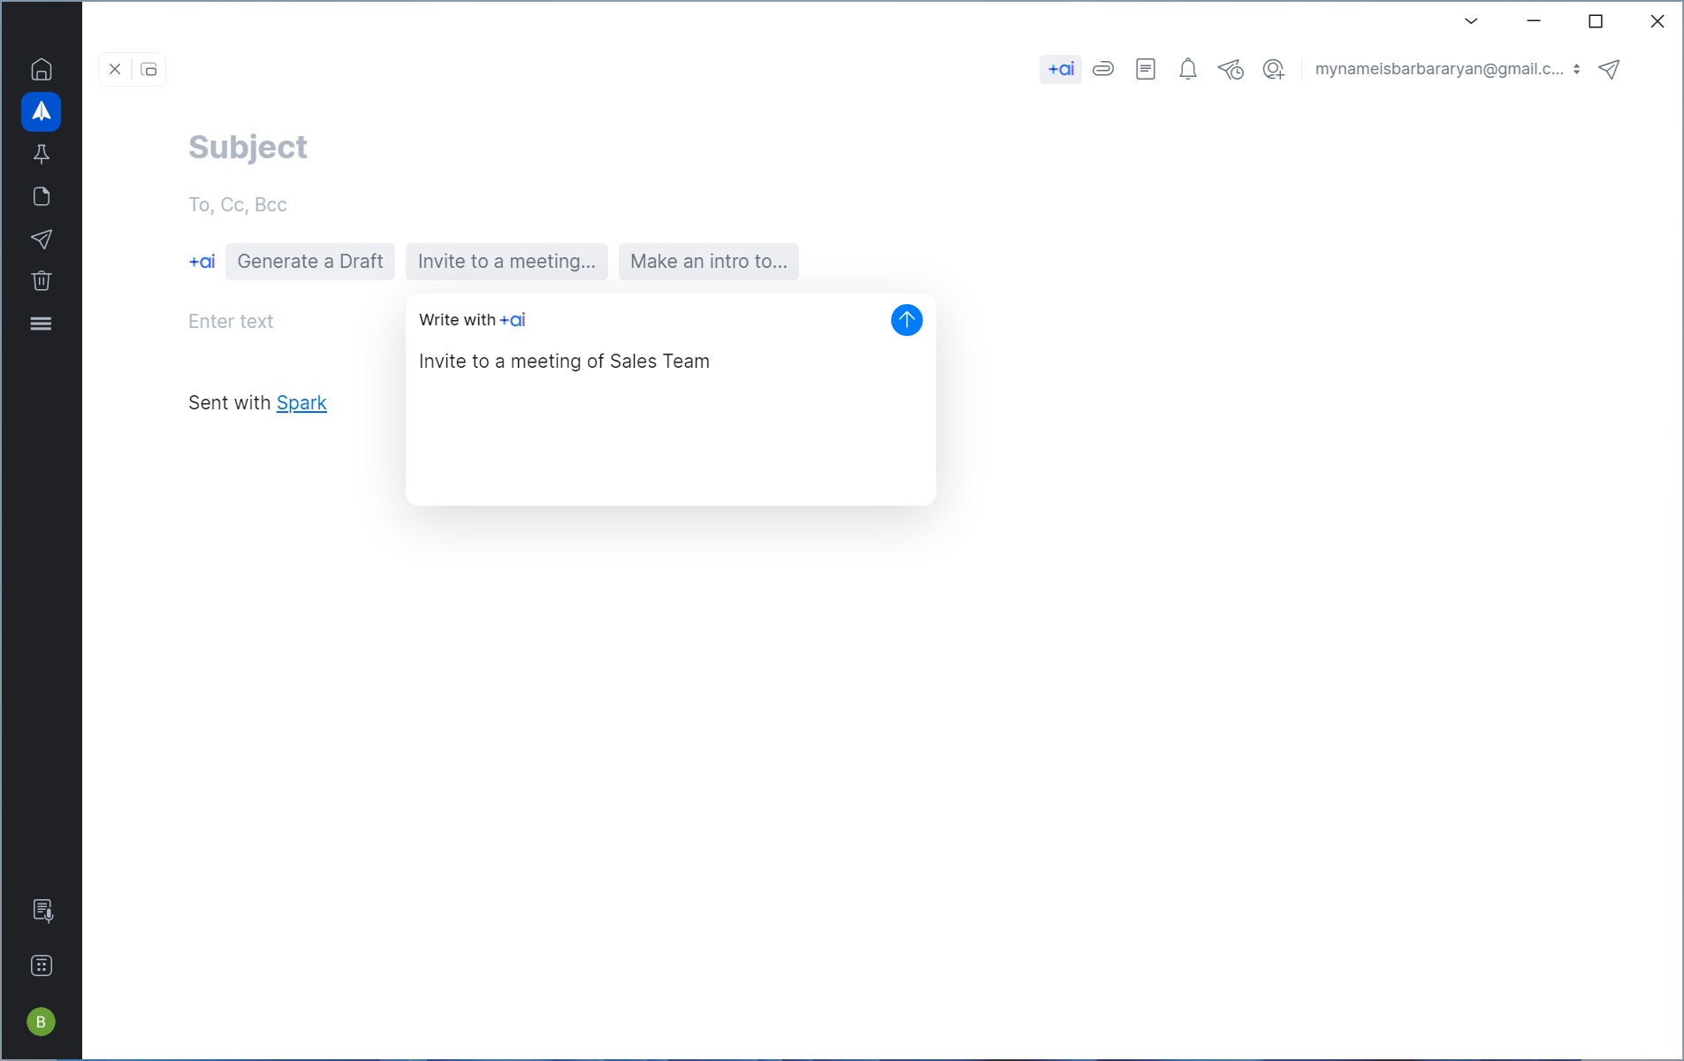Expand the sidebar hamburger menu
This screenshot has height=1061, width=1684.
41,324
